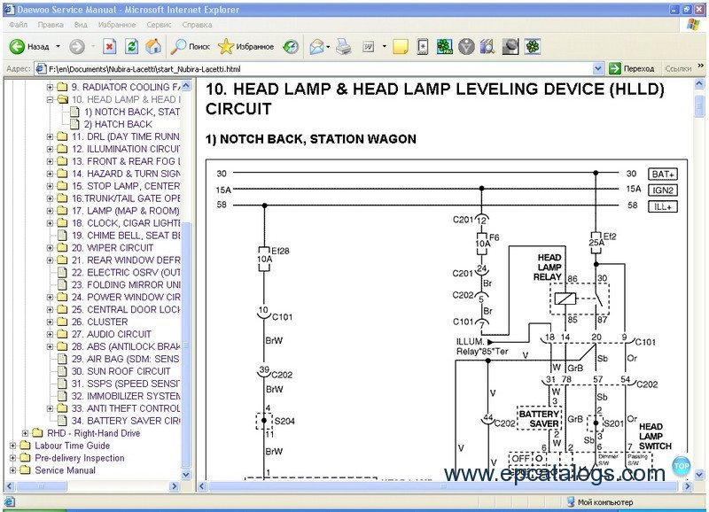Click the content pane horizontal scrollbar thumb
709x512 pixels.
442,486
